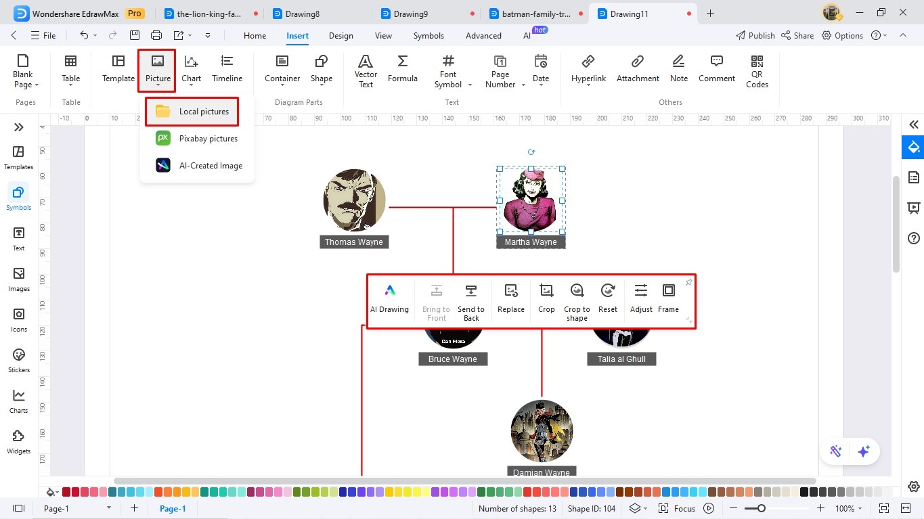Add a new page with plus

tap(134, 508)
